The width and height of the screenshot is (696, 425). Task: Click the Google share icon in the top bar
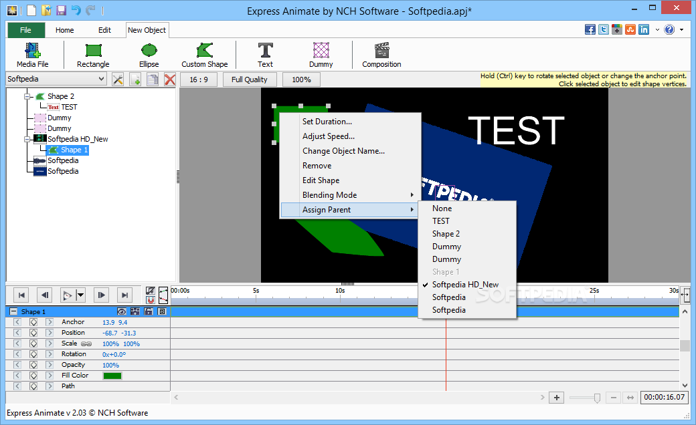coord(616,29)
